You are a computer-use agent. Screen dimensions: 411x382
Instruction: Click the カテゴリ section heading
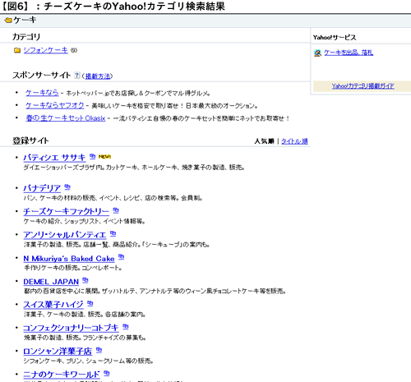(26, 37)
